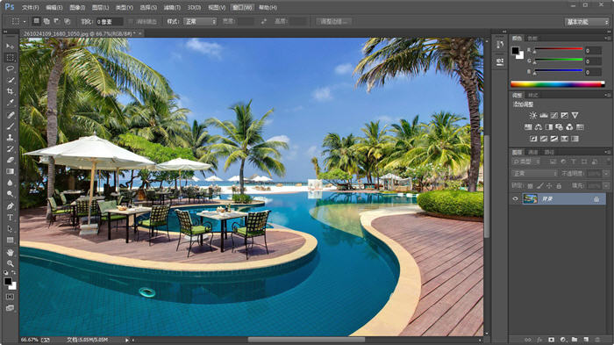Image resolution: width=614 pixels, height=345 pixels.
Task: Open the 3D(D) menu
Action: click(194, 7)
